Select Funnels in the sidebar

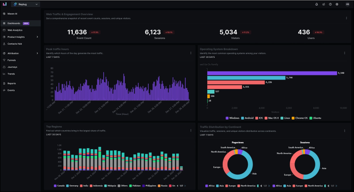coord(21,60)
